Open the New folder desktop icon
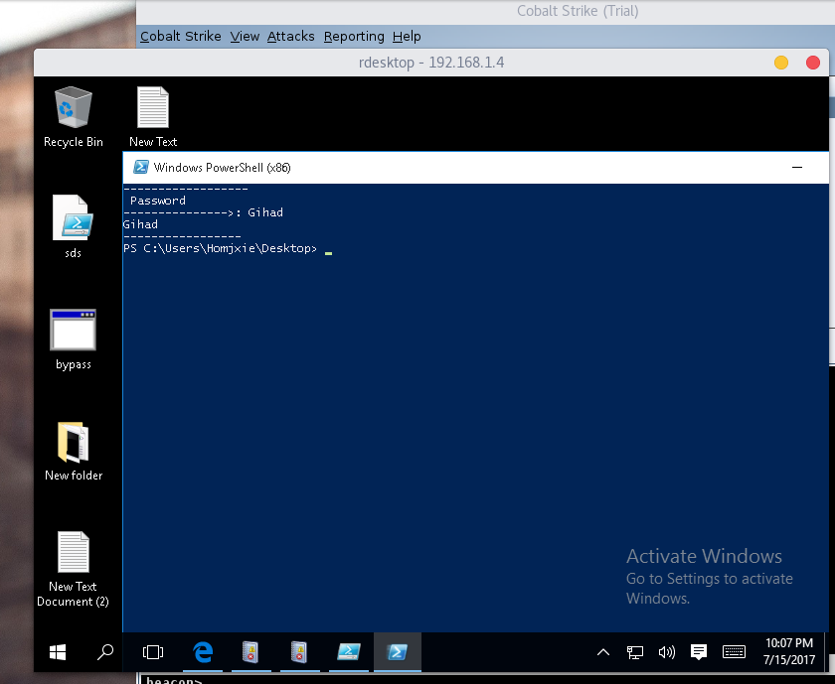 pos(73,440)
